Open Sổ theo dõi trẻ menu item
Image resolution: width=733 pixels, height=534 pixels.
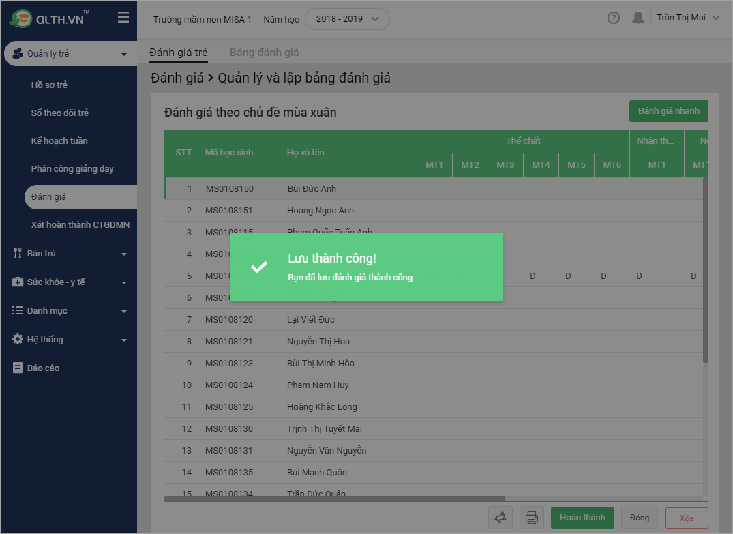[x=60, y=113]
